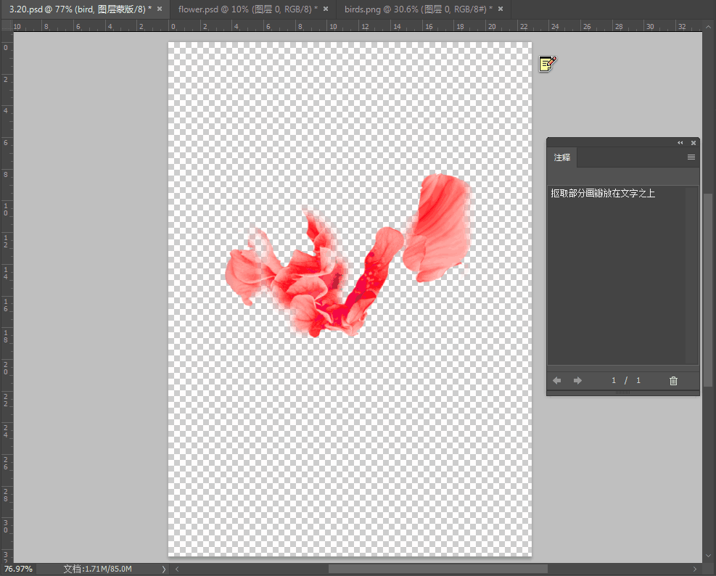
Task: Close the flower.psd document tab
Action: point(326,9)
